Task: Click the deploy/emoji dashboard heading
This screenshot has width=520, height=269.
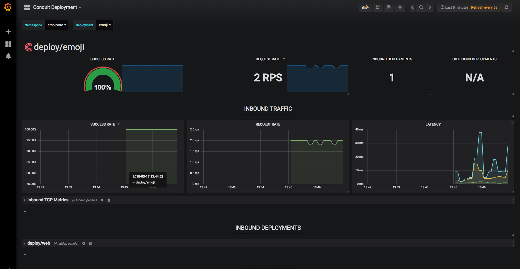Action: tap(59, 47)
